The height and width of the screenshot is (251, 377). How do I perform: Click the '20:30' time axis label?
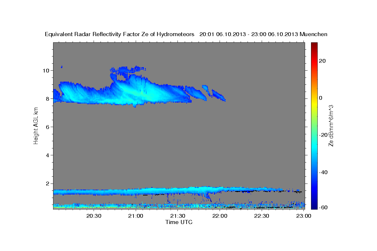coord(94,216)
